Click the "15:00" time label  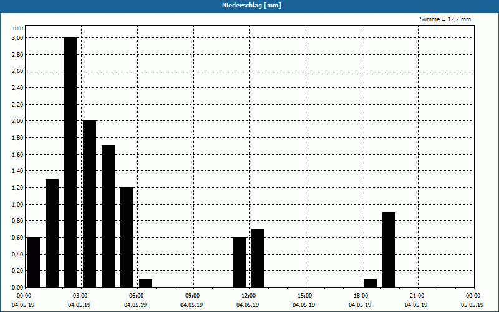305,296
